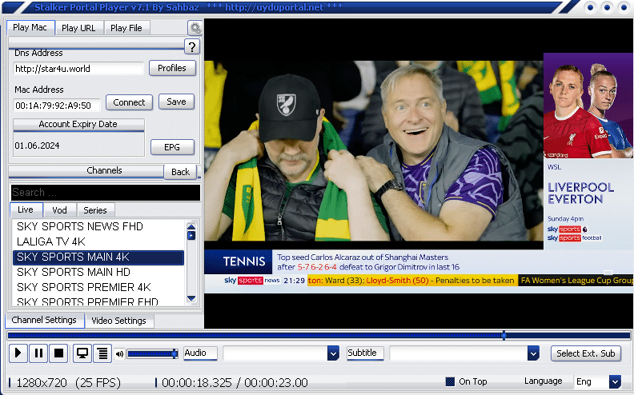Click the channel list scrollbar thumb
Screen dimensions: 634x395
tap(191, 235)
